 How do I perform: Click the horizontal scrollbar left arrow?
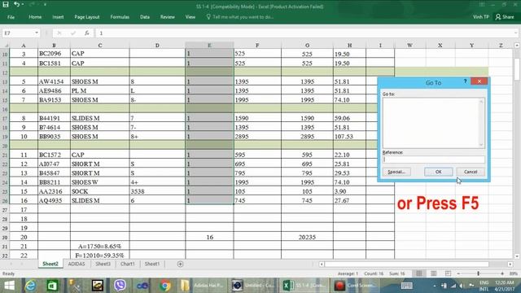tap(322, 264)
